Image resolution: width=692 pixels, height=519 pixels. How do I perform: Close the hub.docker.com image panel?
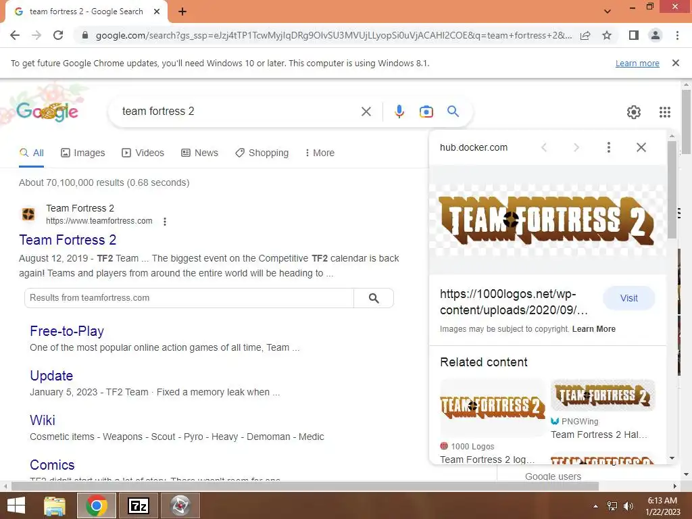[641, 147]
